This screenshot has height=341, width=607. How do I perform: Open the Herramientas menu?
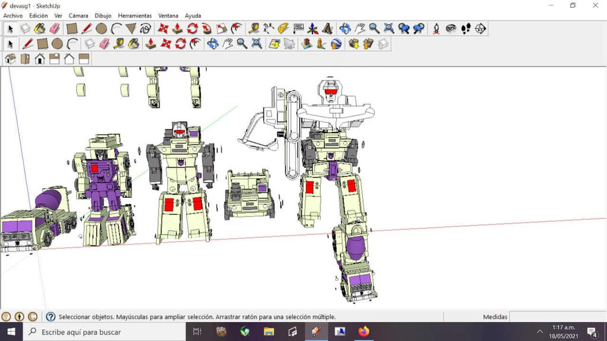click(135, 16)
